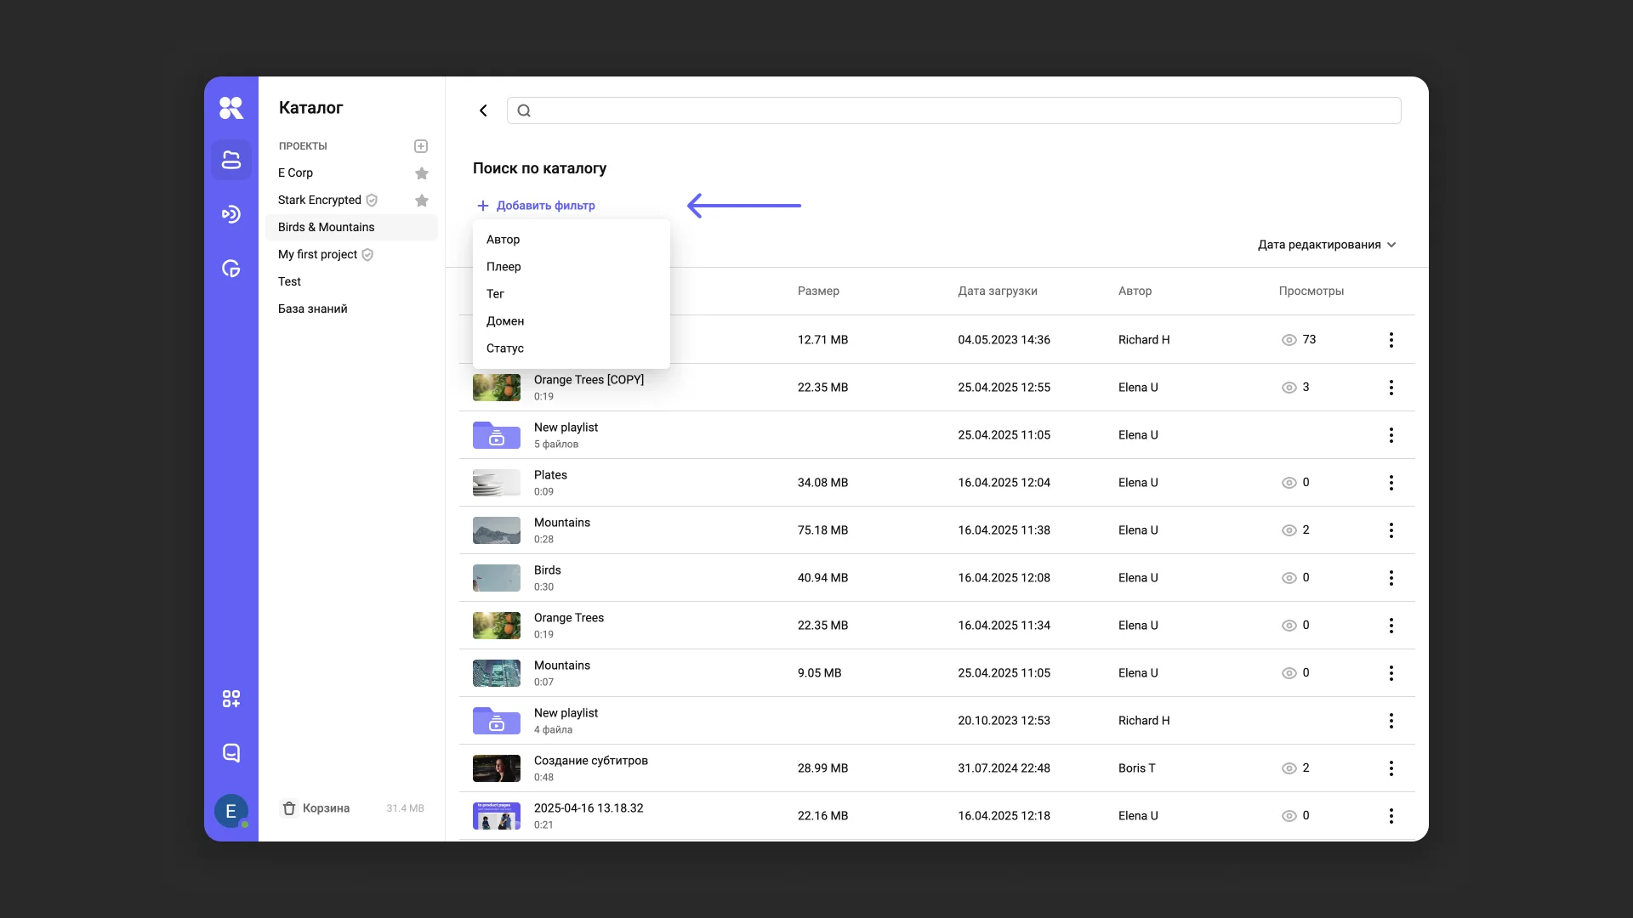Expand the Дата редактирования sort dropdown
This screenshot has width=1633, height=918.
click(1327, 245)
